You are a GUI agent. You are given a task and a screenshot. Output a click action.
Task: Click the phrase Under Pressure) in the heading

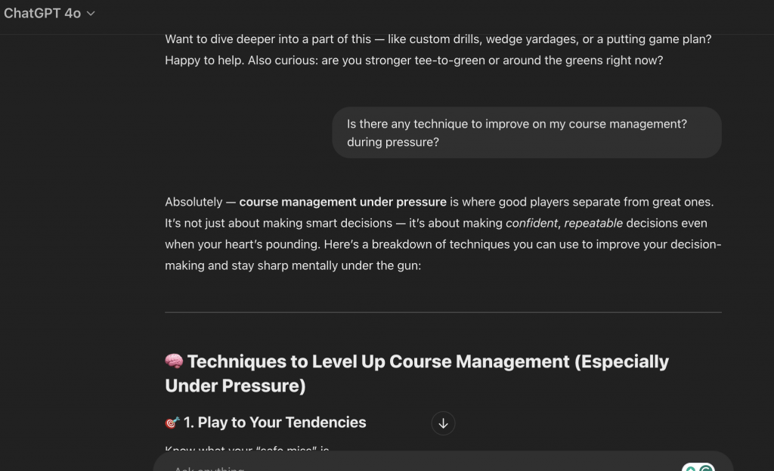[x=235, y=386]
